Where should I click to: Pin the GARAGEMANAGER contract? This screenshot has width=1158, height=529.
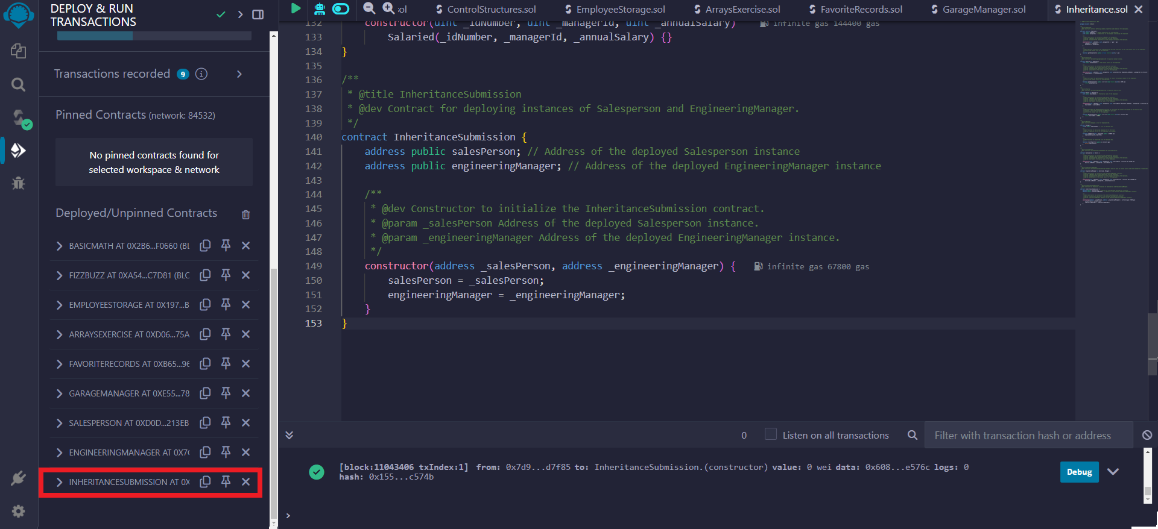[226, 393]
